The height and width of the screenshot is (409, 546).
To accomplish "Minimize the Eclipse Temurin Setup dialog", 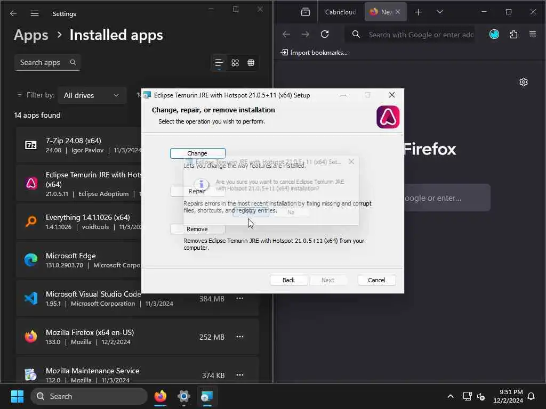I will click(x=343, y=95).
